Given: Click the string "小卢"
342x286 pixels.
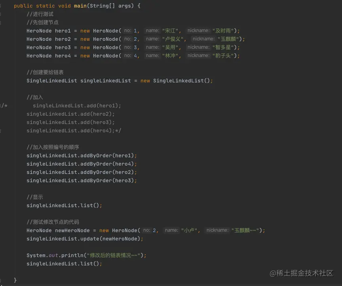Looking at the screenshot, I should click(189, 231).
